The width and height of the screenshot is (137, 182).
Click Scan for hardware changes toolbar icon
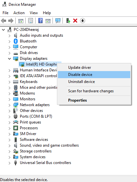coord(58,21)
